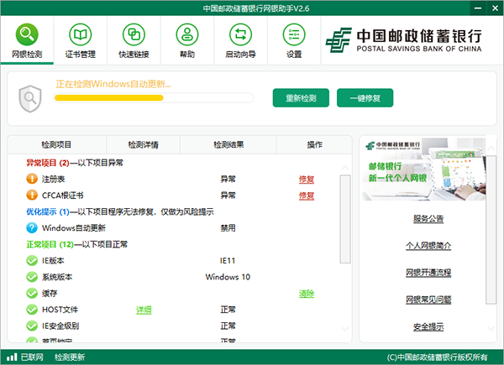Image resolution: width=504 pixels, height=365 pixels.
Task: Open the 快速链接 icon
Action: [x=134, y=34]
